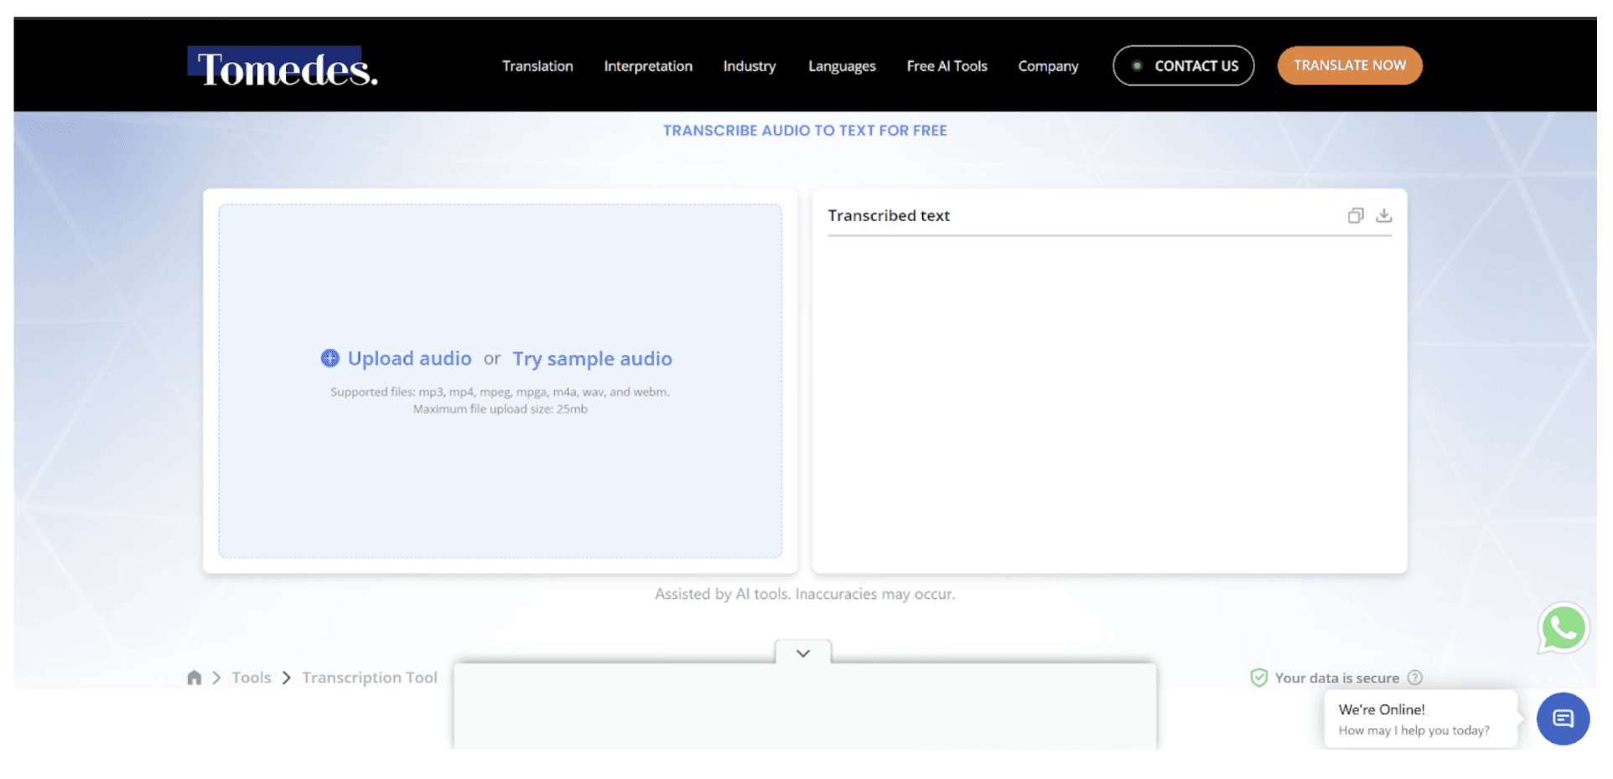Dismiss the We're Online chat popup

(x=1419, y=719)
